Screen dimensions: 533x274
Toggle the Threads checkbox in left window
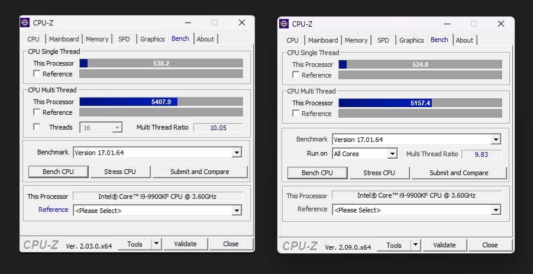click(x=37, y=127)
